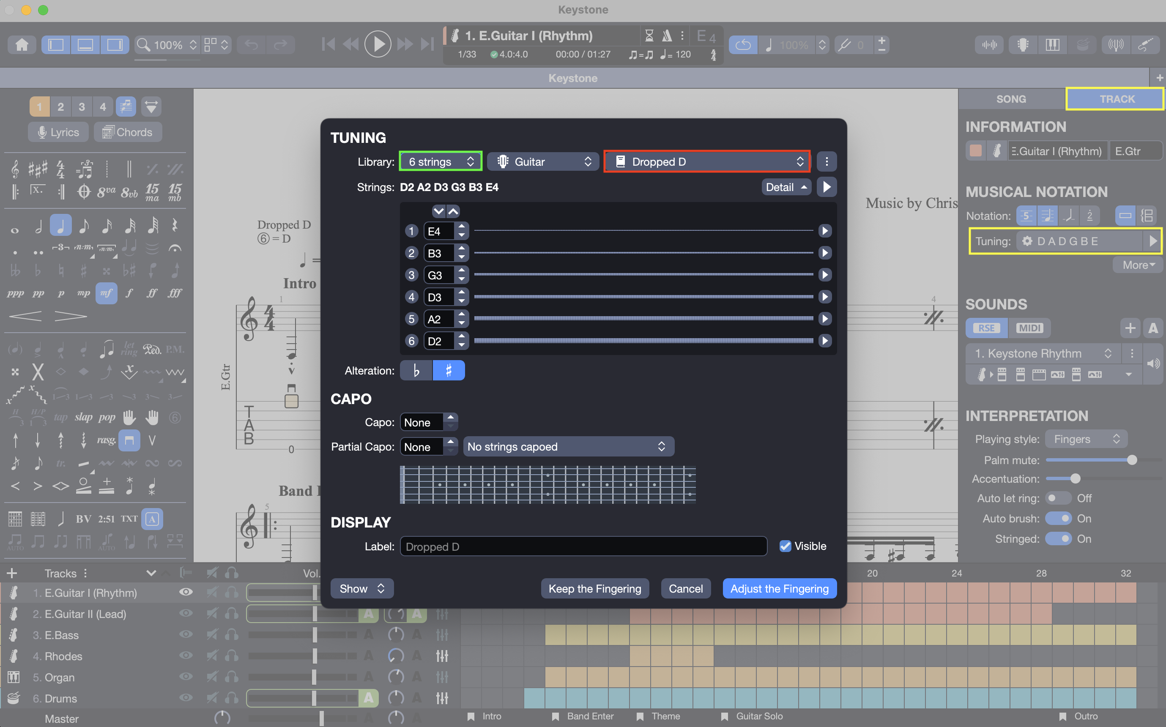
Task: Play string 1 E4 with its arrow
Action: tap(825, 231)
